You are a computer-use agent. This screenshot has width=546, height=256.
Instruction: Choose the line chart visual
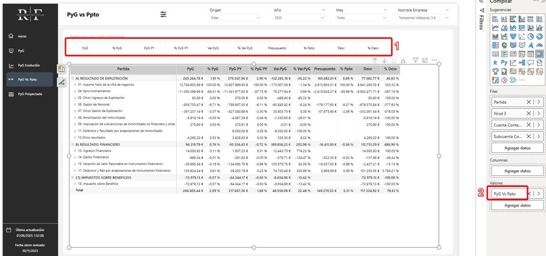(495, 28)
